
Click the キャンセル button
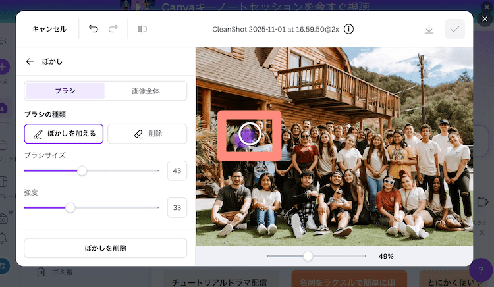[x=49, y=29]
